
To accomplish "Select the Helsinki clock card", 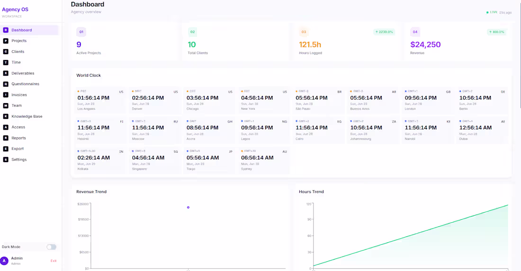I will pyautogui.click(x=100, y=130).
